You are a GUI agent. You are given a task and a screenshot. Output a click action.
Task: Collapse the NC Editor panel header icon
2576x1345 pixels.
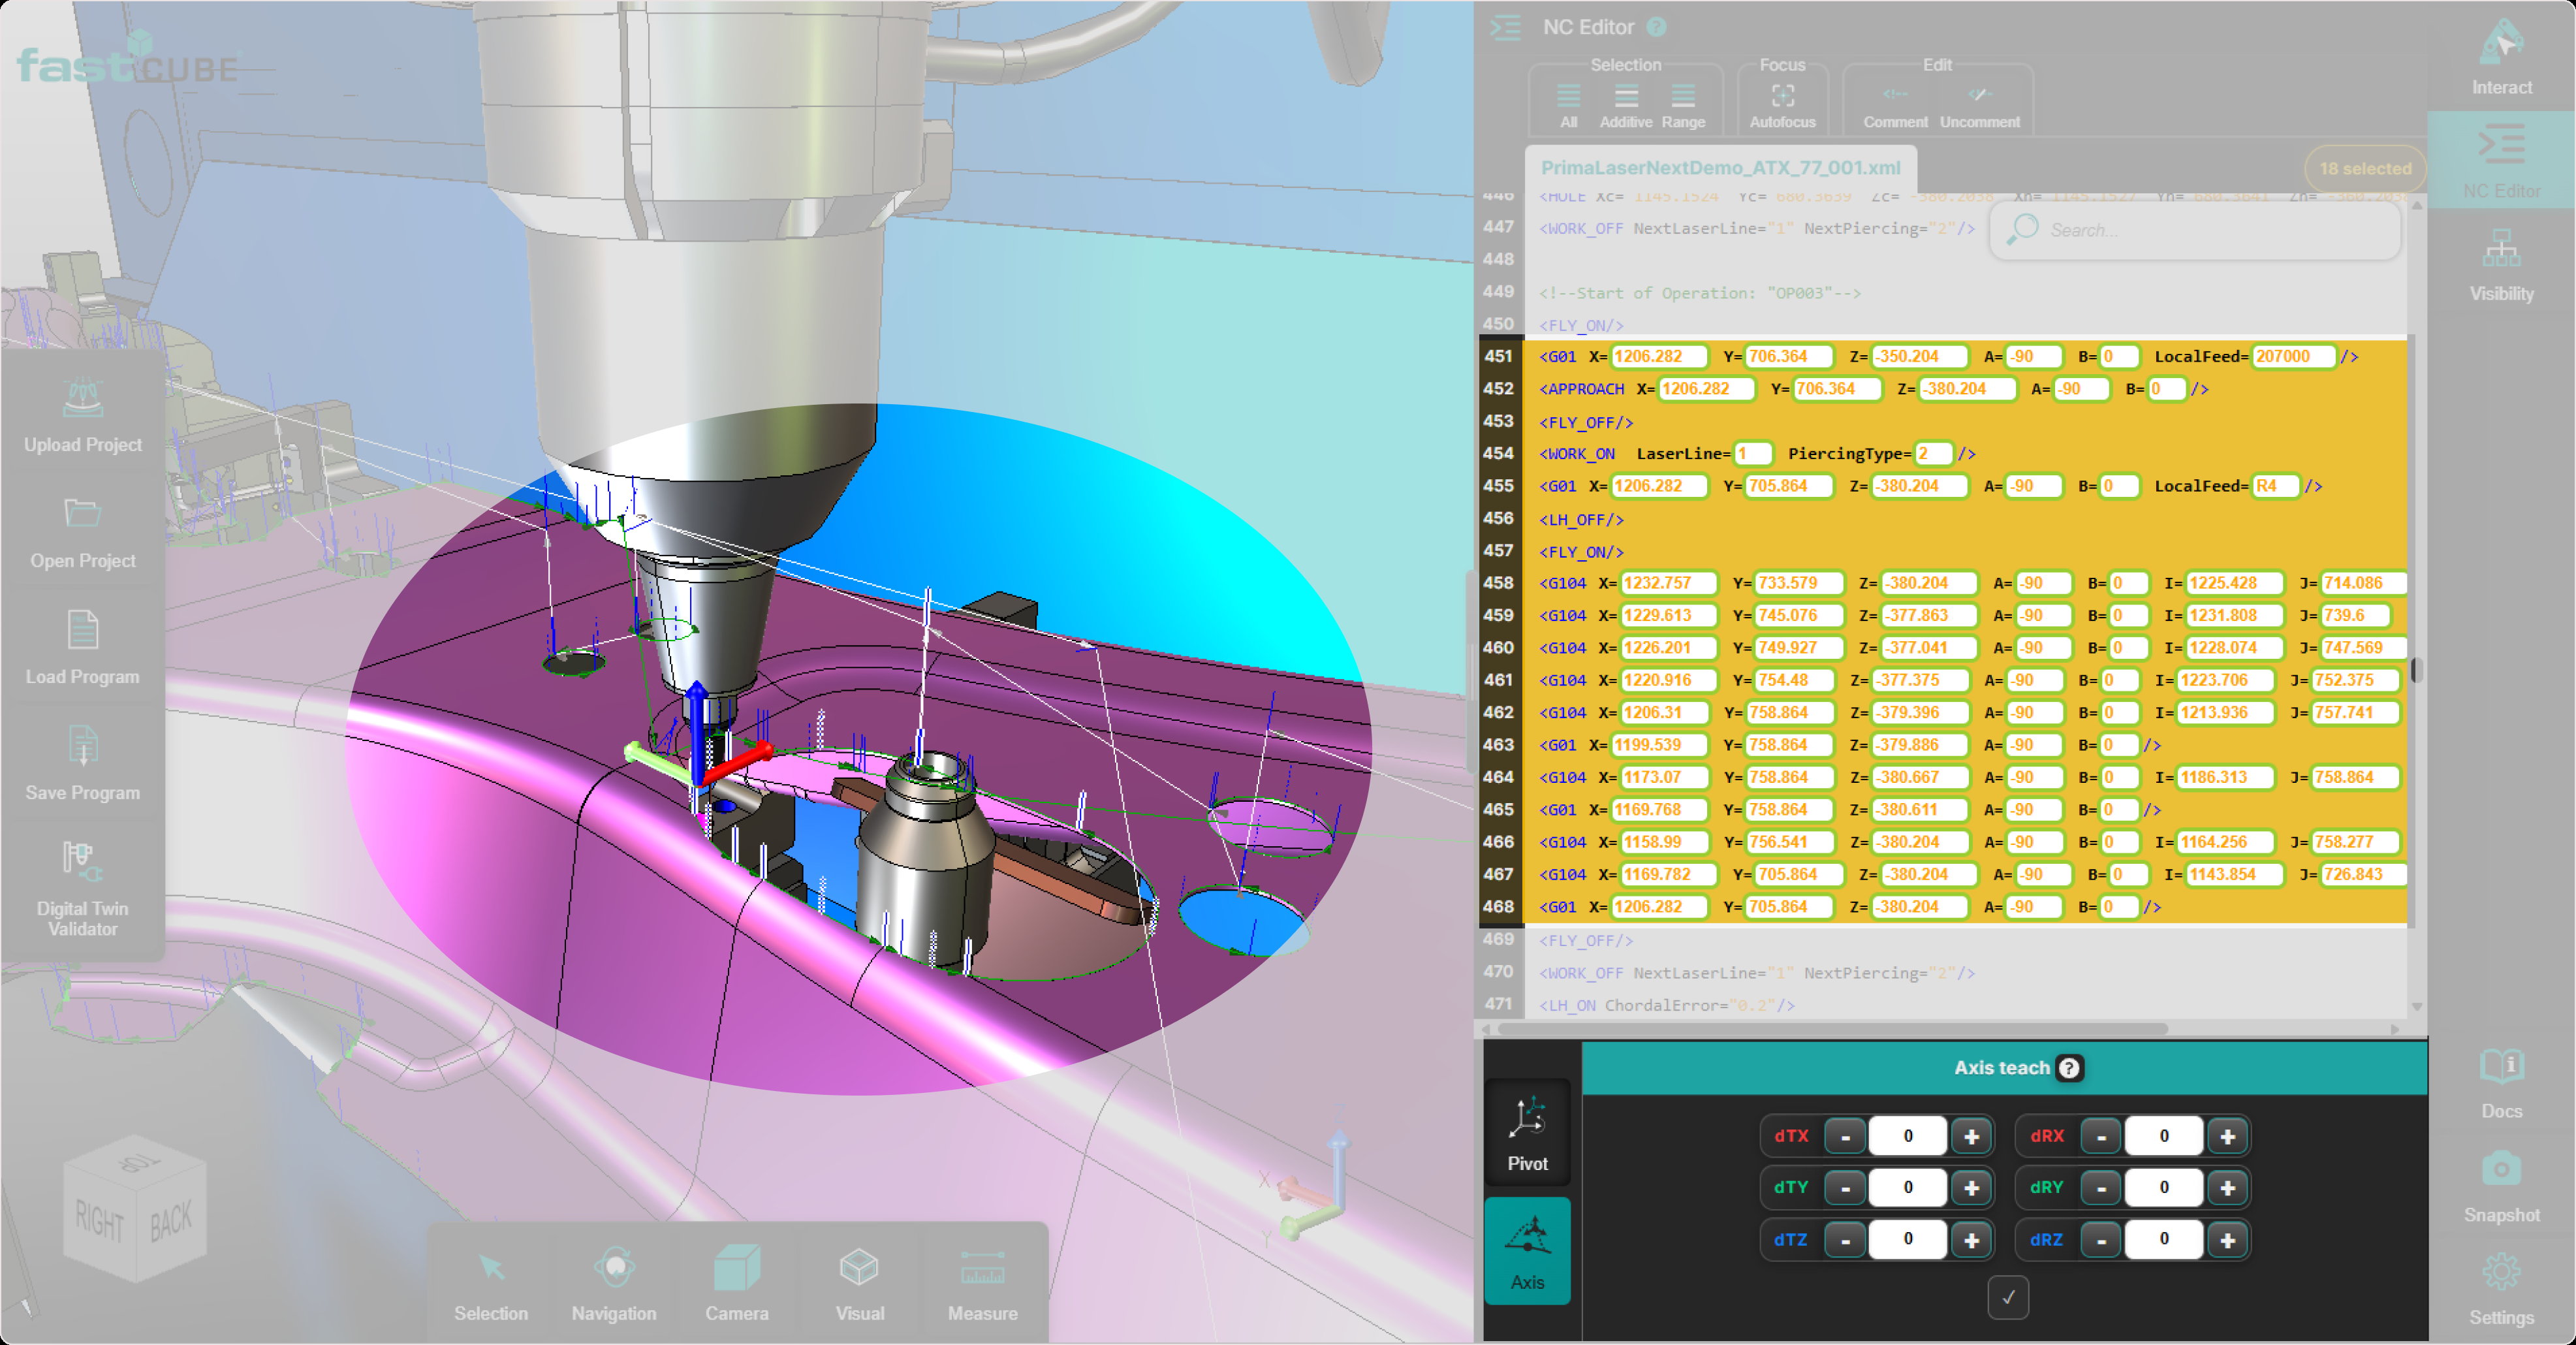(1505, 27)
